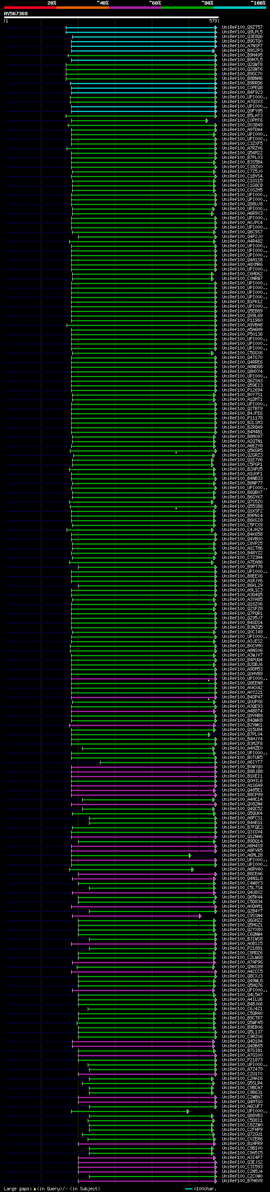Select the UniRef100_A1CTM6 label
Screen dimensions: 270x1192
tap(242, 548)
